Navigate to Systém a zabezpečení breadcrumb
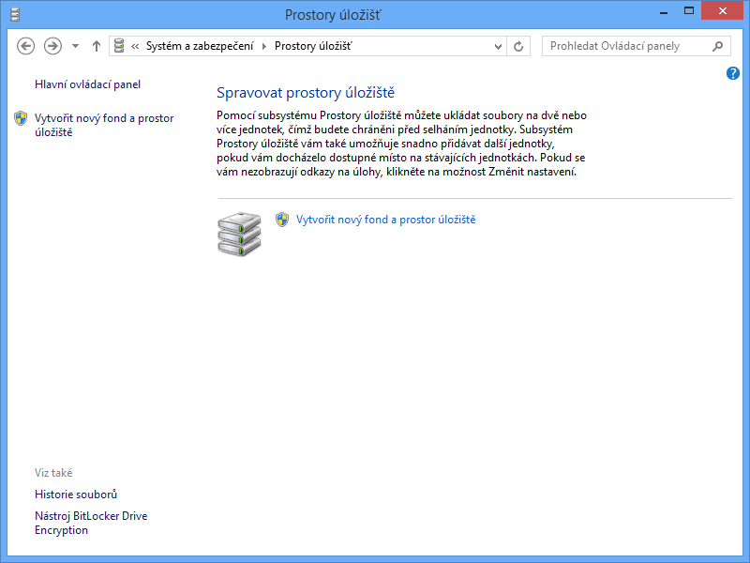The image size is (750, 563). (199, 46)
